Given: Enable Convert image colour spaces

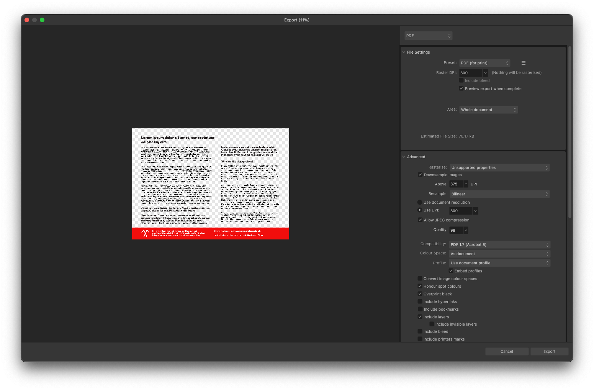Looking at the screenshot, I should click(420, 279).
